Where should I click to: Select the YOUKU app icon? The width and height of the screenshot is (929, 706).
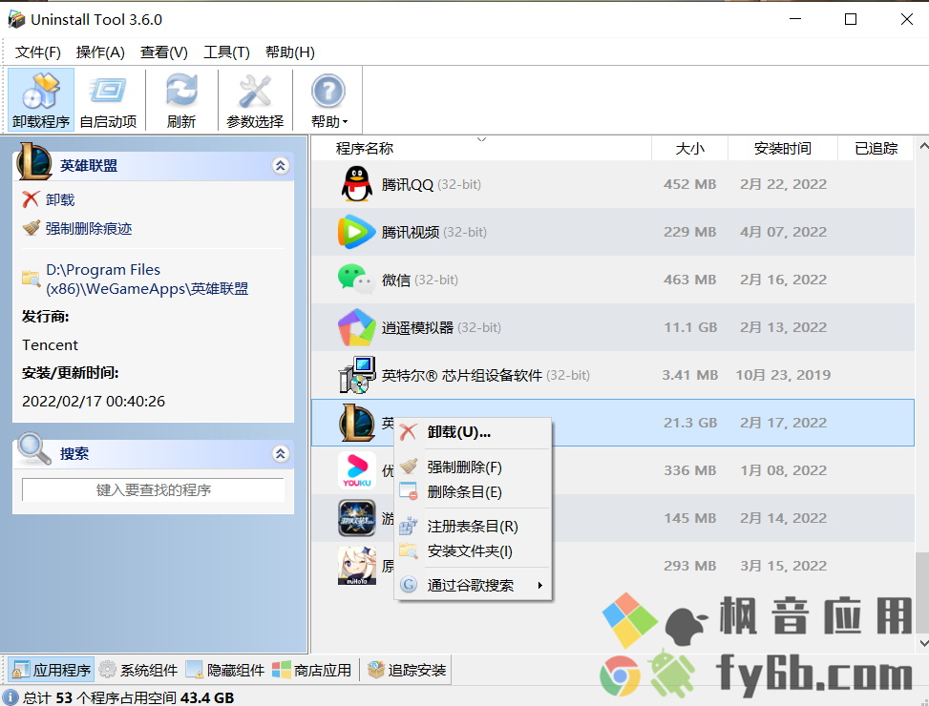[357, 470]
